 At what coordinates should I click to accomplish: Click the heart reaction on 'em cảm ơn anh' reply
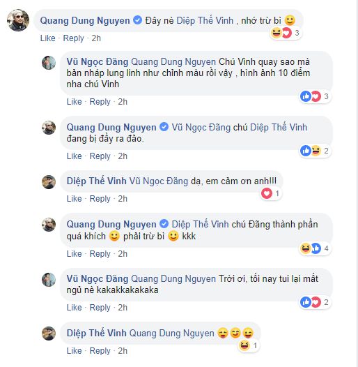click(x=267, y=193)
